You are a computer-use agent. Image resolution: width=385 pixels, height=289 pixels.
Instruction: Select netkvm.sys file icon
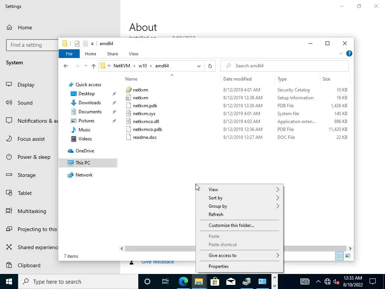pos(129,114)
